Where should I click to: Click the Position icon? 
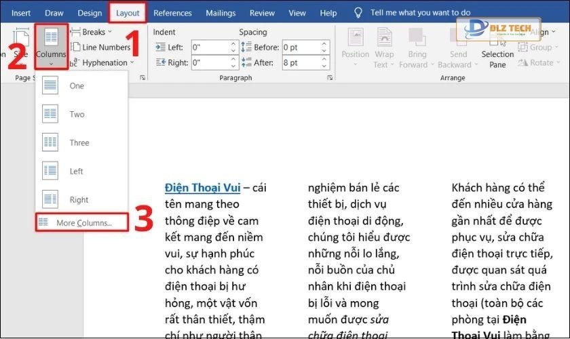(356, 37)
